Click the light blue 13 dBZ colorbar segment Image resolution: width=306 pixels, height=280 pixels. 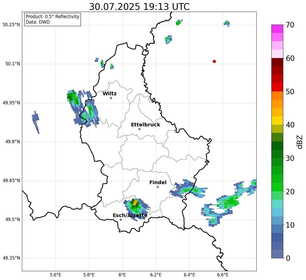point(277,212)
